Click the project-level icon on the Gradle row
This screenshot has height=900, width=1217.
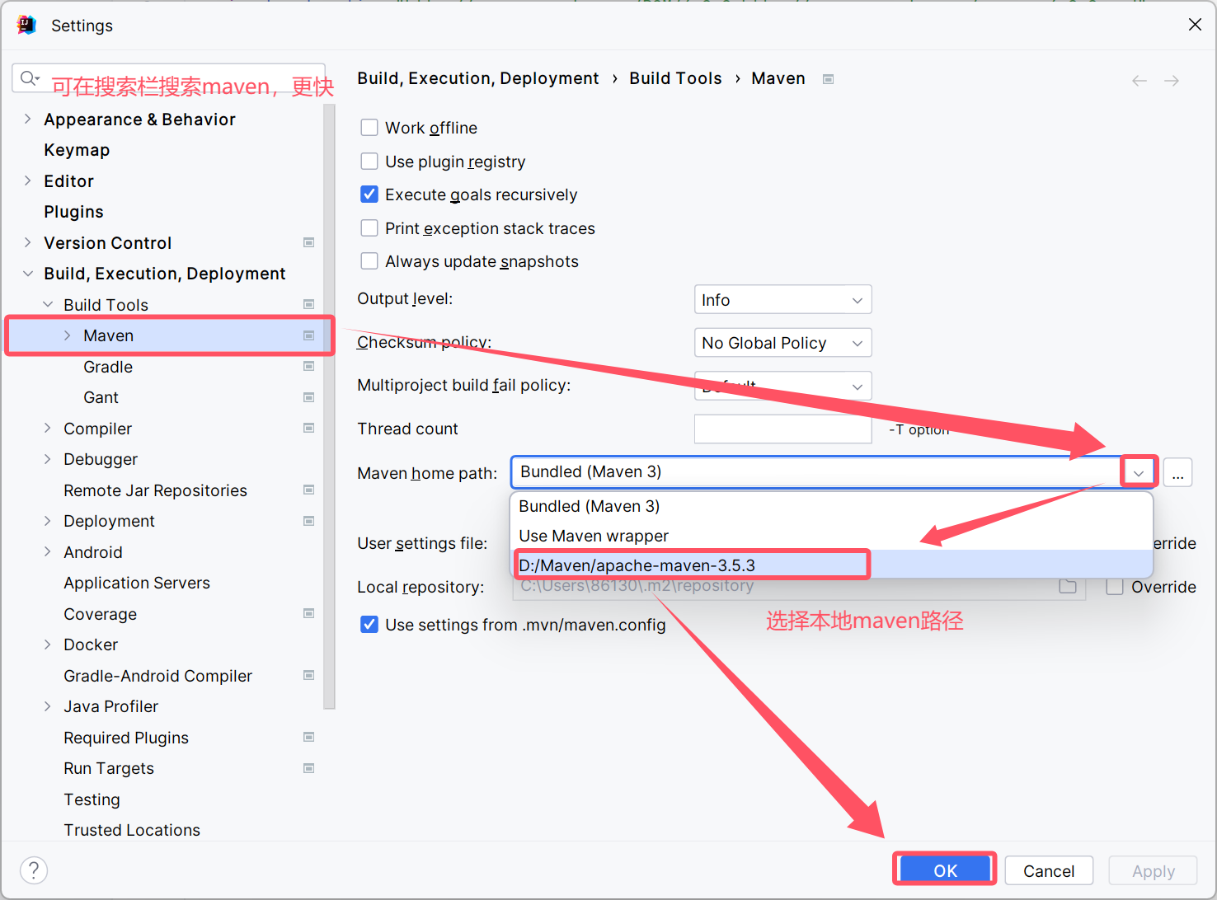coord(309,366)
